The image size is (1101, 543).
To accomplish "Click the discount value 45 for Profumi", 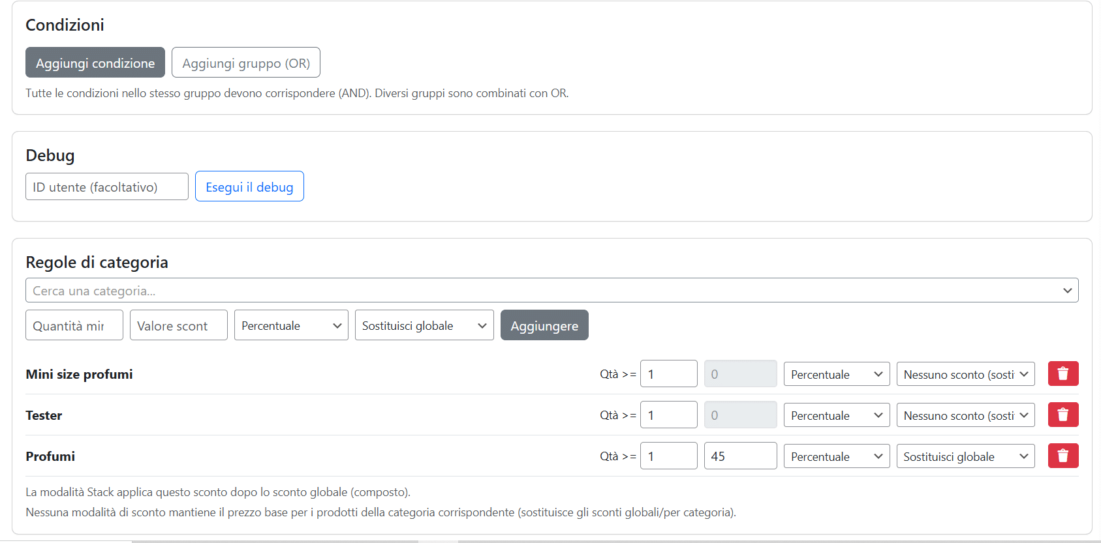I will tap(740, 456).
